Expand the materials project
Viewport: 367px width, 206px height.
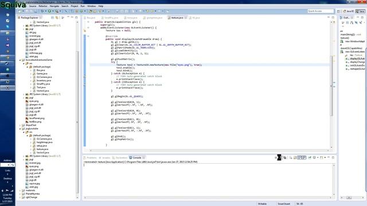(x=20, y=191)
